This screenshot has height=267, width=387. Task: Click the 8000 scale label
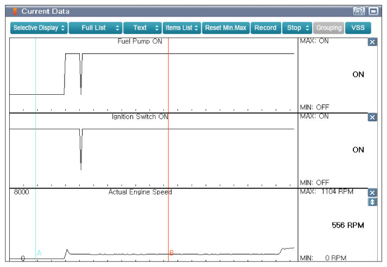tap(21, 192)
